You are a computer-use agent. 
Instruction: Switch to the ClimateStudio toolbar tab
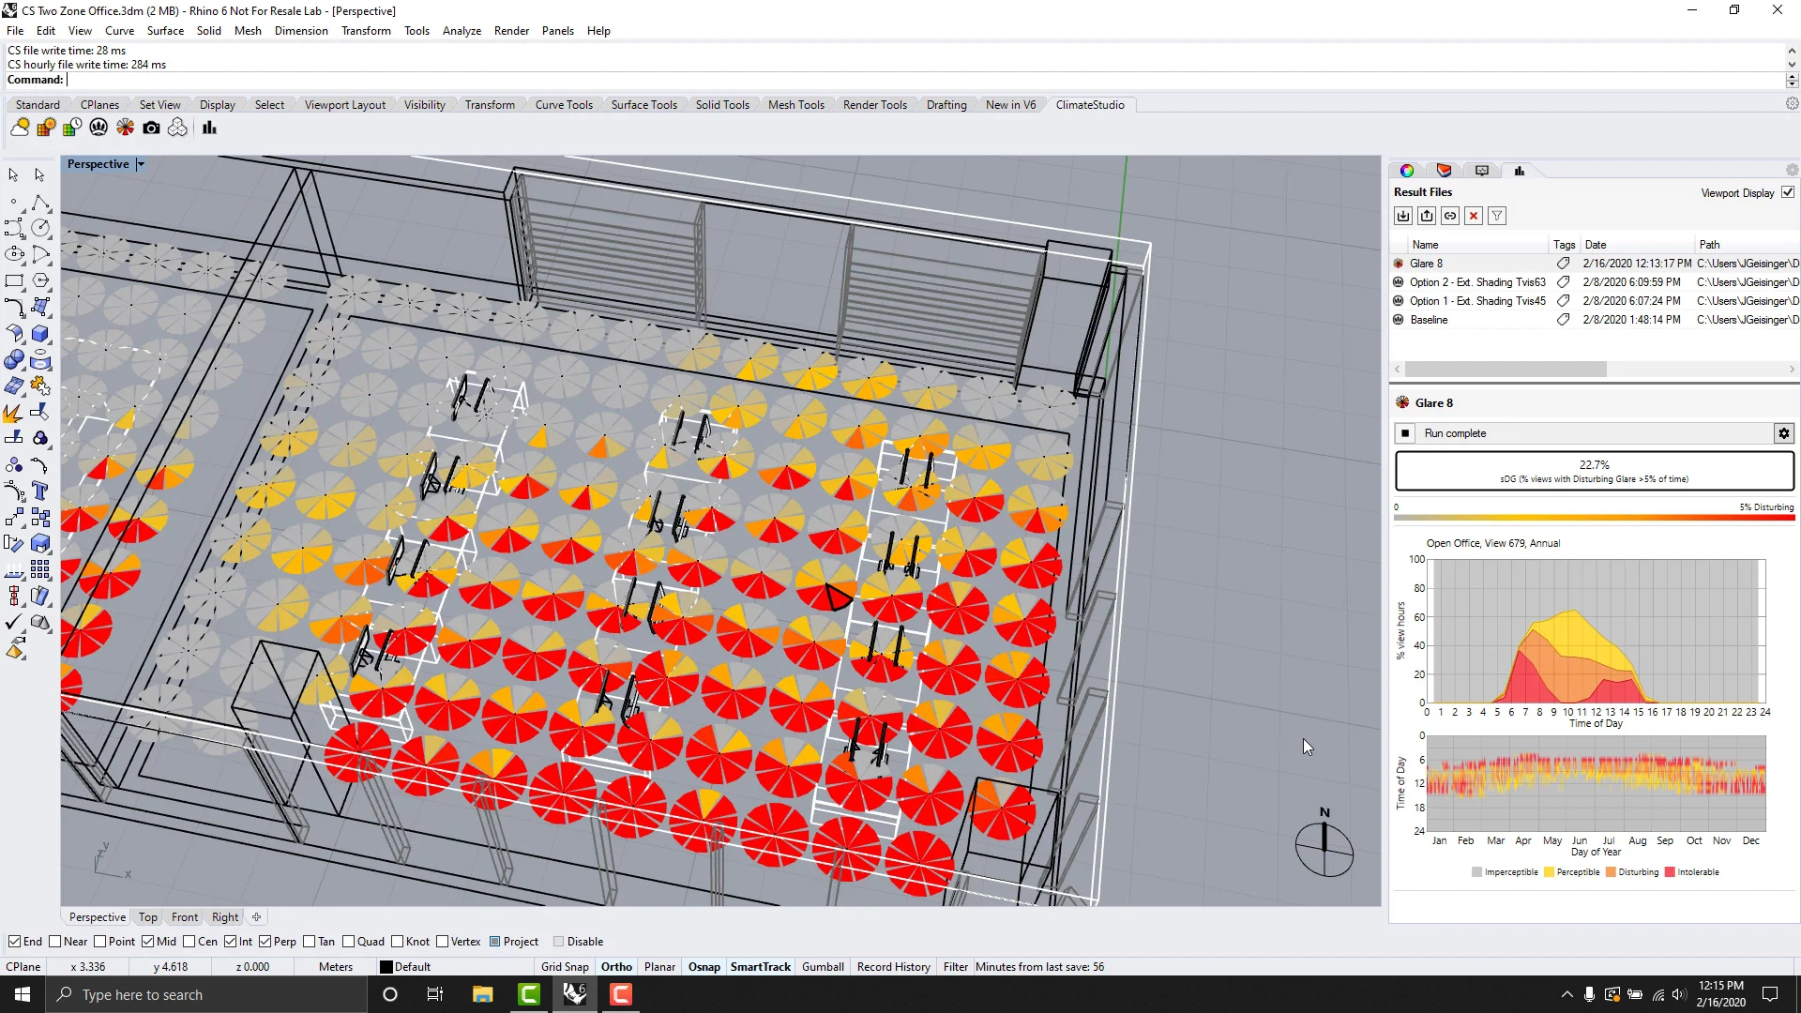[1090, 104]
